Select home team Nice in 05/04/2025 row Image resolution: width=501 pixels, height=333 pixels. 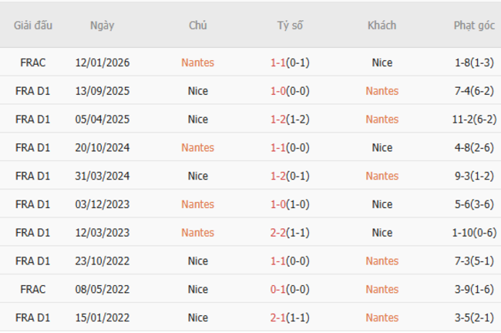[197, 119]
